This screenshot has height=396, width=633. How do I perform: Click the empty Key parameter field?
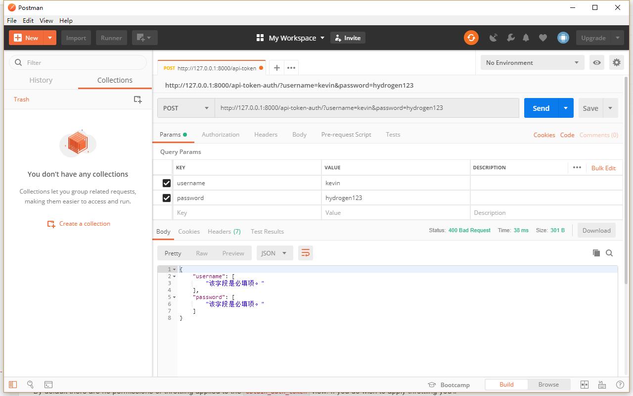247,213
